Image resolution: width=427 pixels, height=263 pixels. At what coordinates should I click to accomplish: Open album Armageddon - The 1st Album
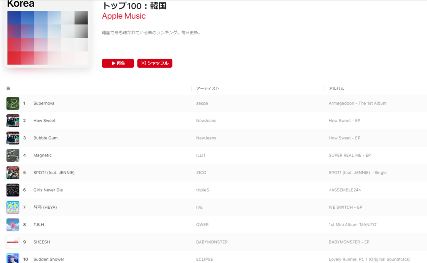357,103
